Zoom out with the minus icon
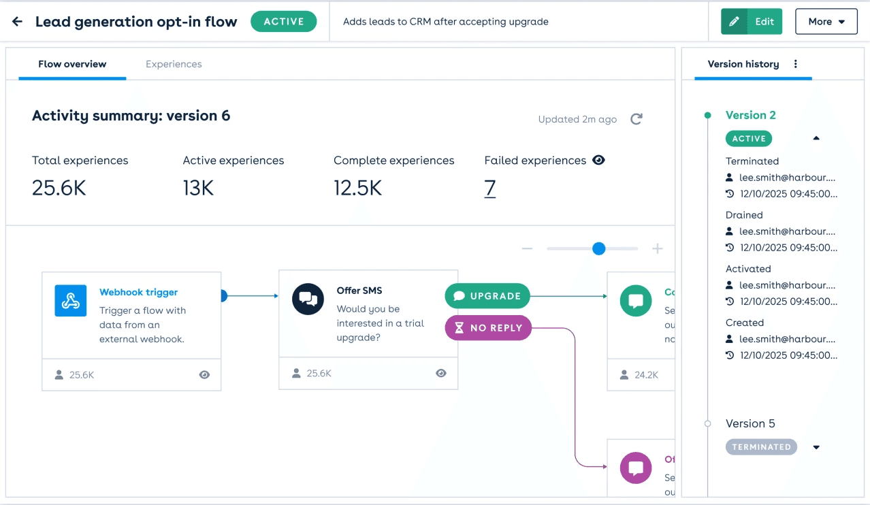This screenshot has width=870, height=505. (x=527, y=249)
